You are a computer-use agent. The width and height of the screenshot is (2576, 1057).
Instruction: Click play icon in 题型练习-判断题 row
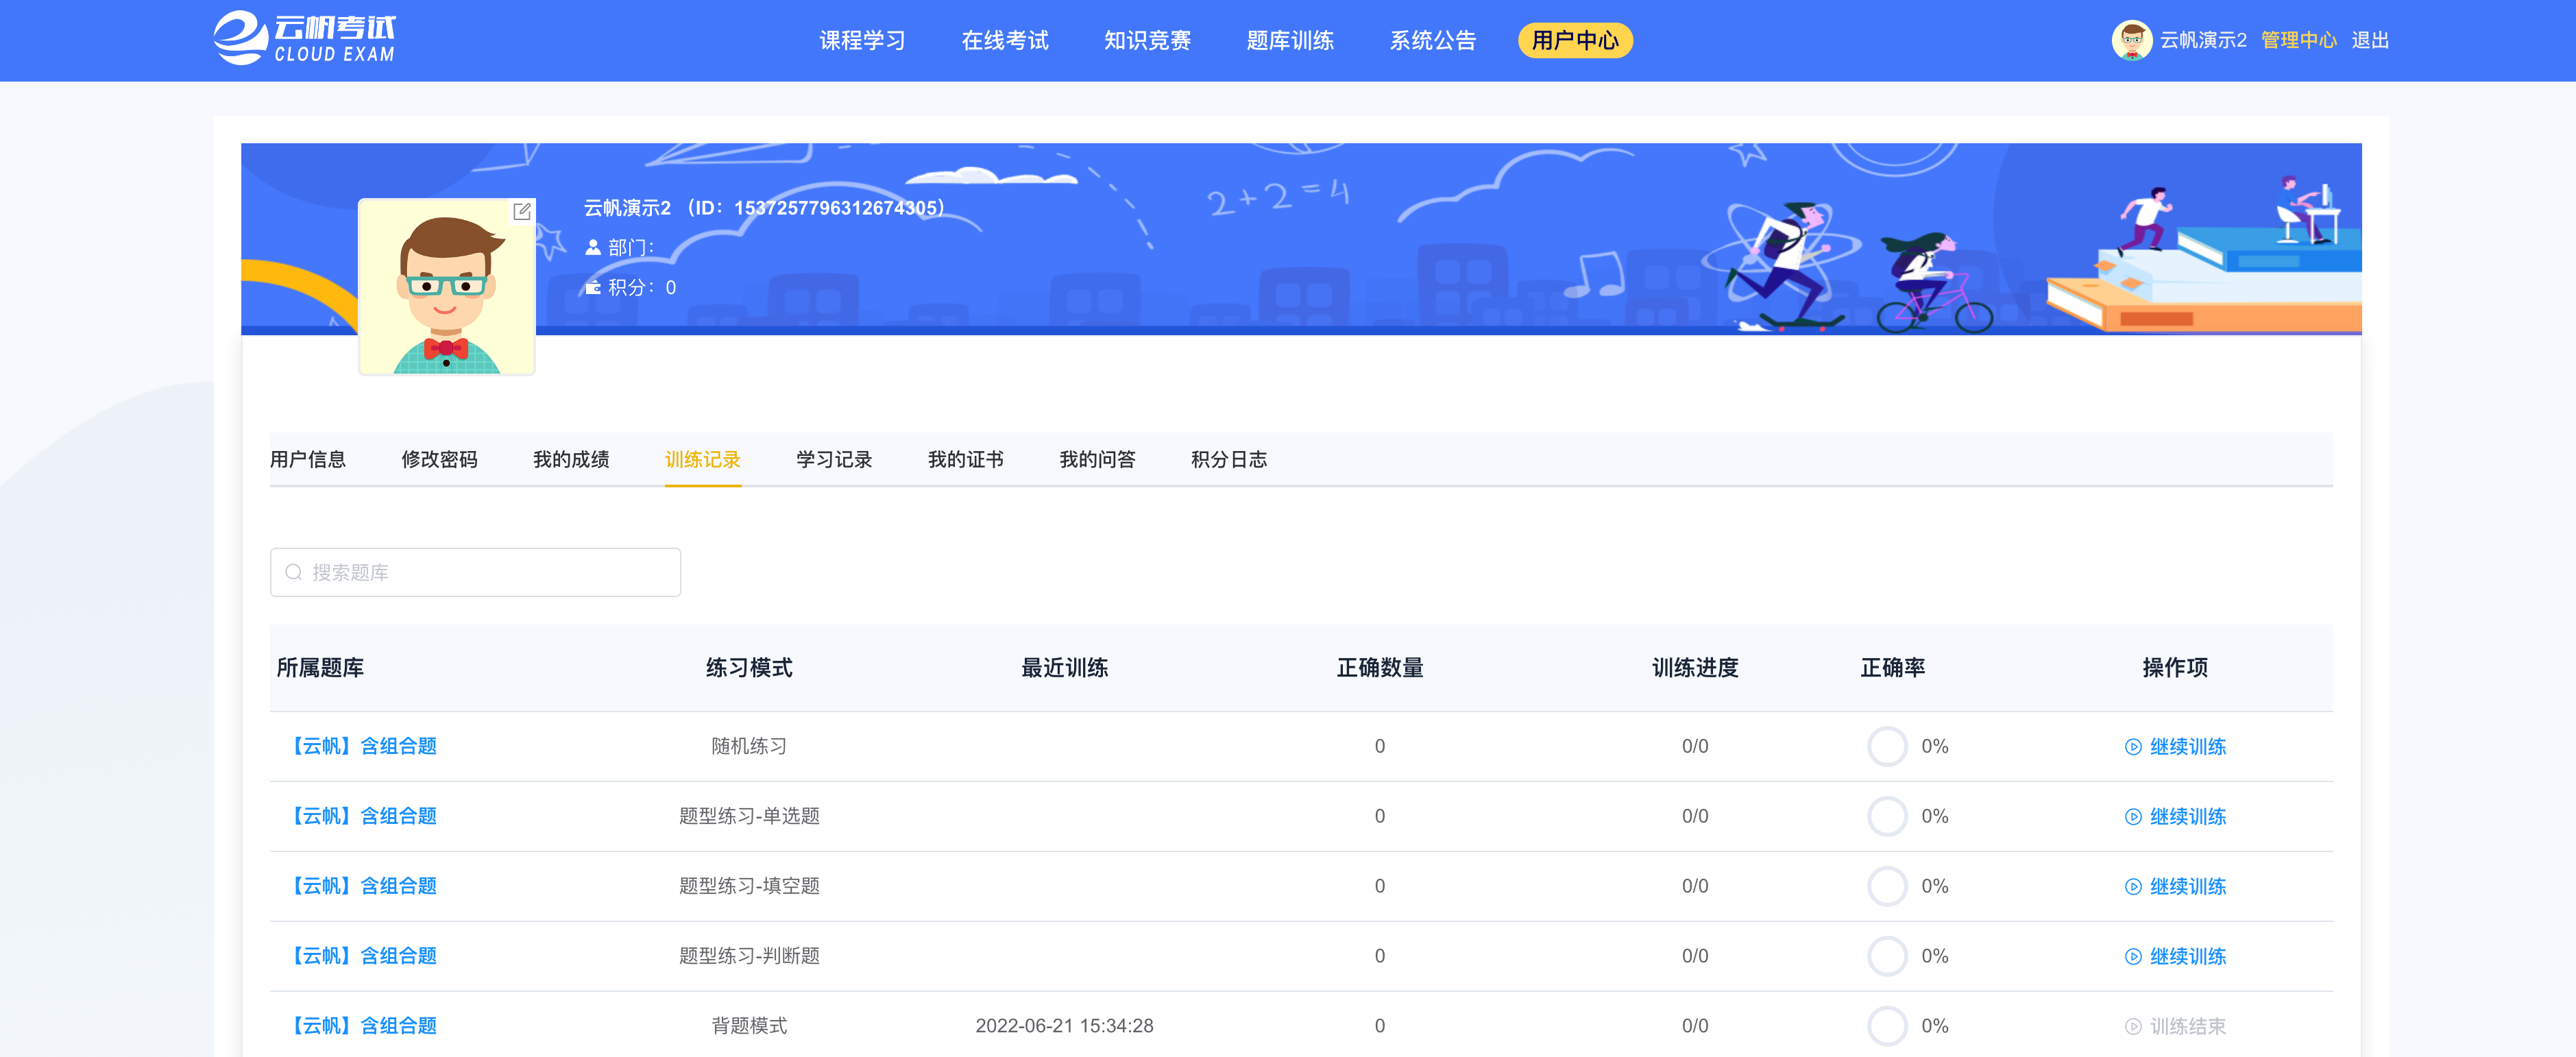click(x=2133, y=957)
